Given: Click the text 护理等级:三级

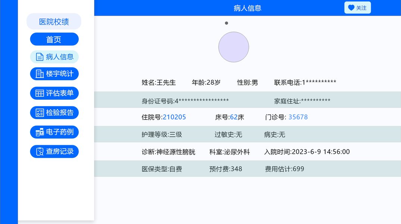Looking at the screenshot, I should pos(162,134).
